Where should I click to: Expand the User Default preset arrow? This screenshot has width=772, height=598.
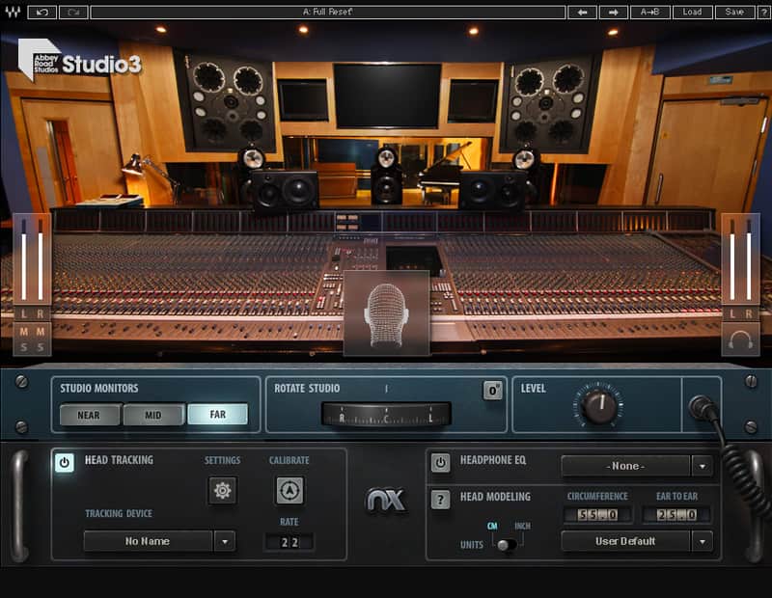[x=703, y=541]
